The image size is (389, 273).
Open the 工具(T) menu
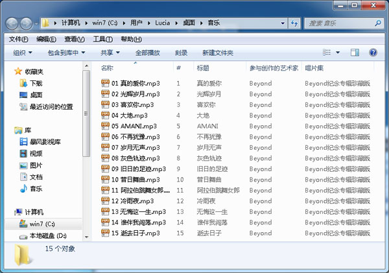pos(102,39)
